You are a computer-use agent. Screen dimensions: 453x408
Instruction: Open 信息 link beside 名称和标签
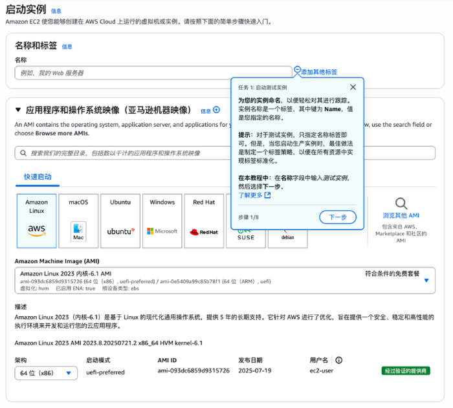coord(67,47)
